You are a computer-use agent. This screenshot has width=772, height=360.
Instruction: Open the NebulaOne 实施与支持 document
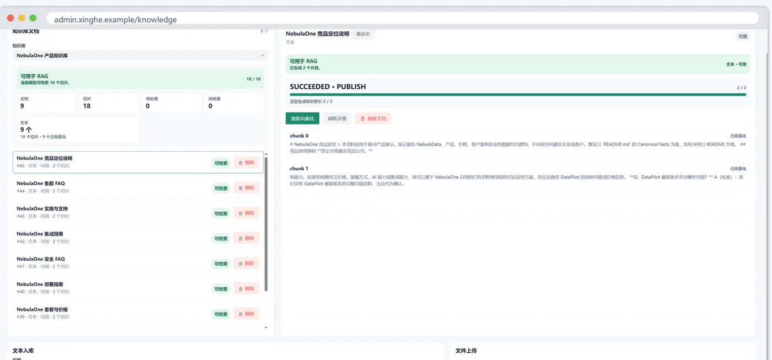138,213
